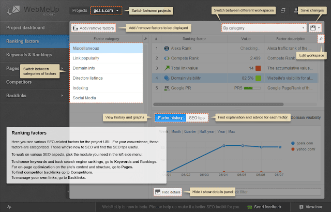Switch to the Factor history tab
This screenshot has width=331, height=212.
point(170,118)
